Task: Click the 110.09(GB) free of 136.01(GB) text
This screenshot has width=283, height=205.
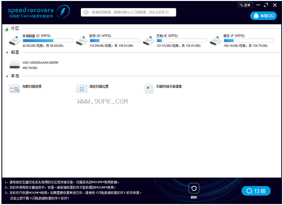Action: [111, 46]
